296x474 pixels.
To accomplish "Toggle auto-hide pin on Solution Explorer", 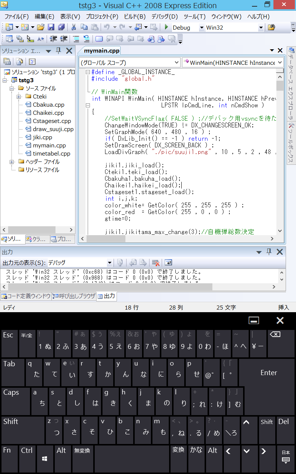I will click(58, 51).
